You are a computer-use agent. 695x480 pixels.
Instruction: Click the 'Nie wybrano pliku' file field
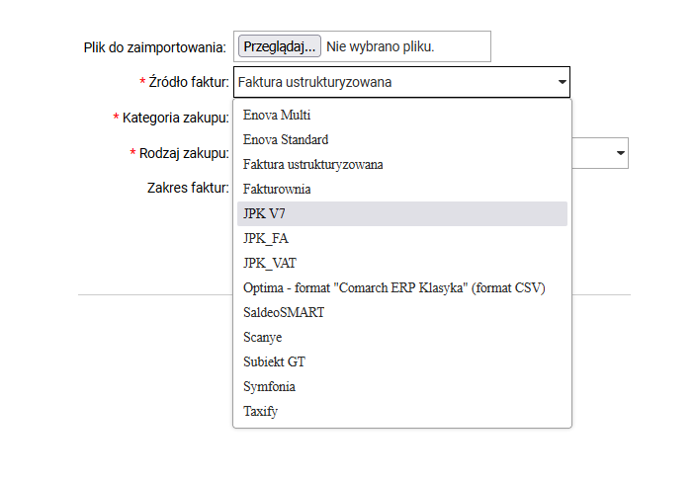(381, 46)
